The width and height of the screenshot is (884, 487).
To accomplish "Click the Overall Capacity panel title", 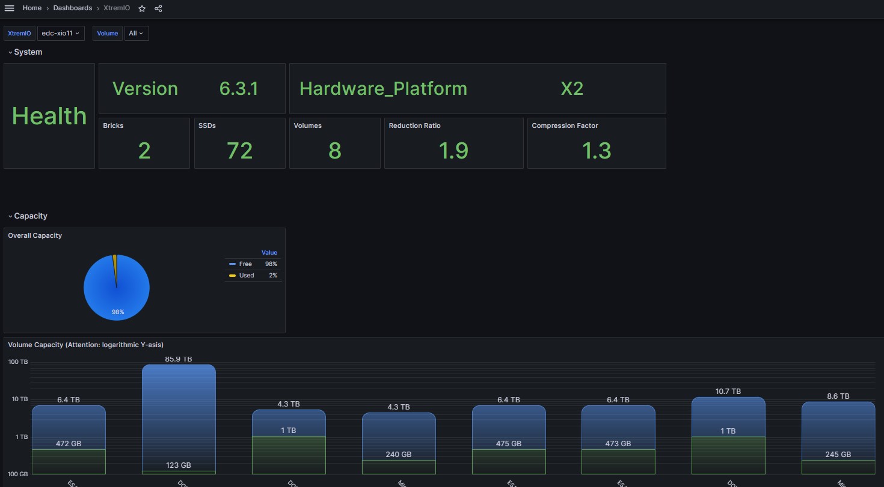I will point(35,236).
